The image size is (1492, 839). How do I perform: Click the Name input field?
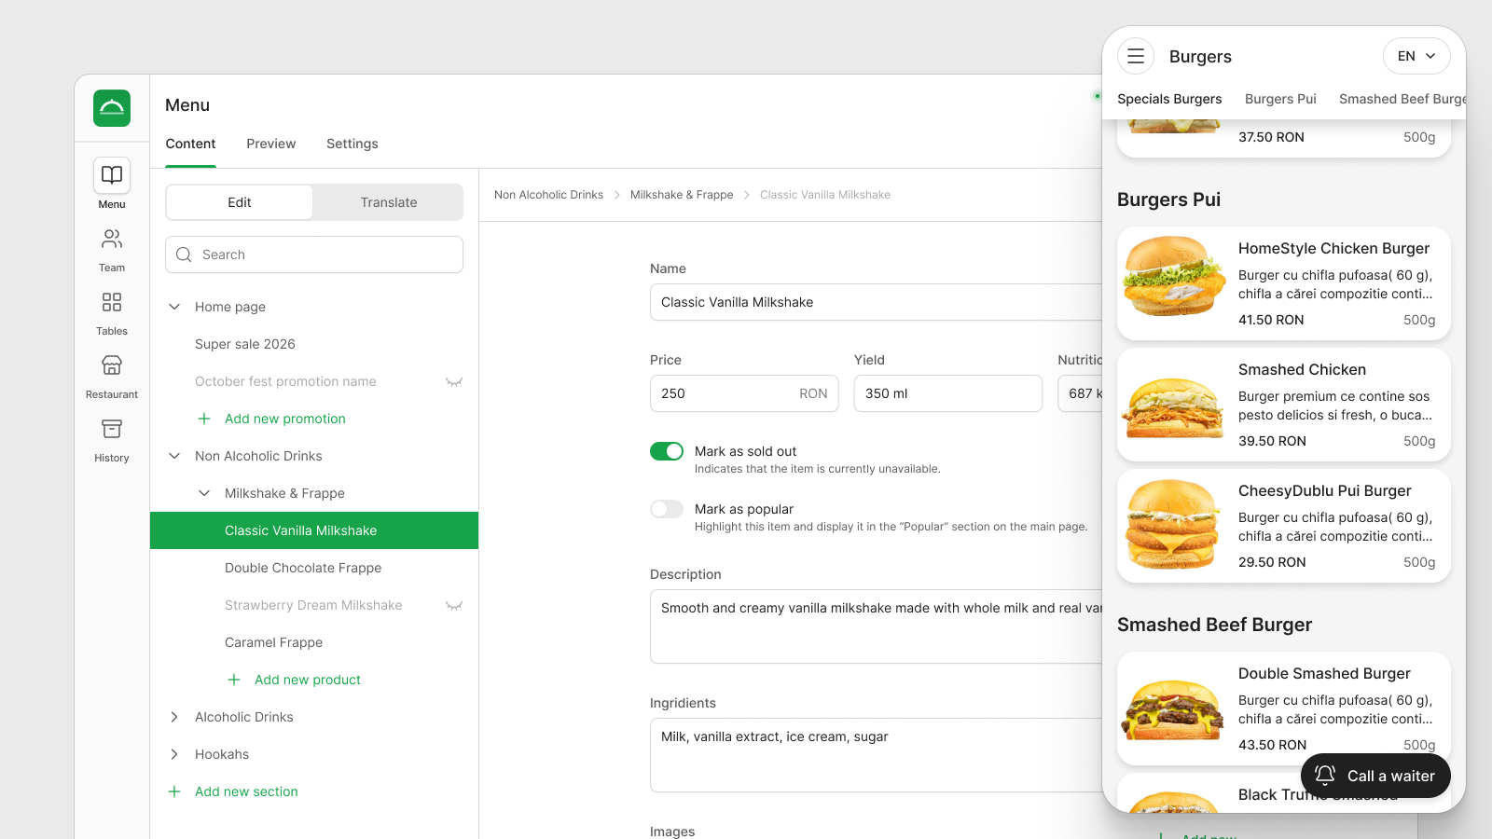pyautogui.click(x=876, y=302)
